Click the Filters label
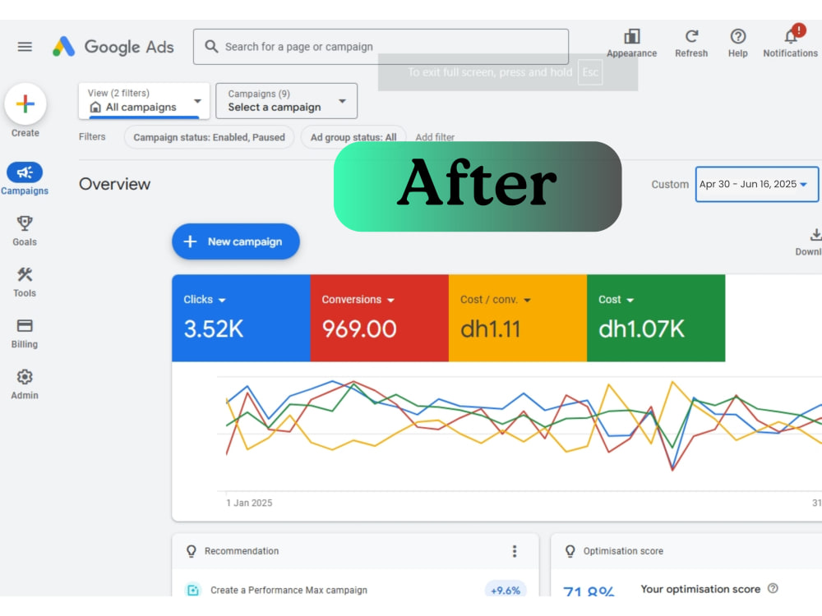The height and width of the screenshot is (616, 822). click(x=92, y=136)
